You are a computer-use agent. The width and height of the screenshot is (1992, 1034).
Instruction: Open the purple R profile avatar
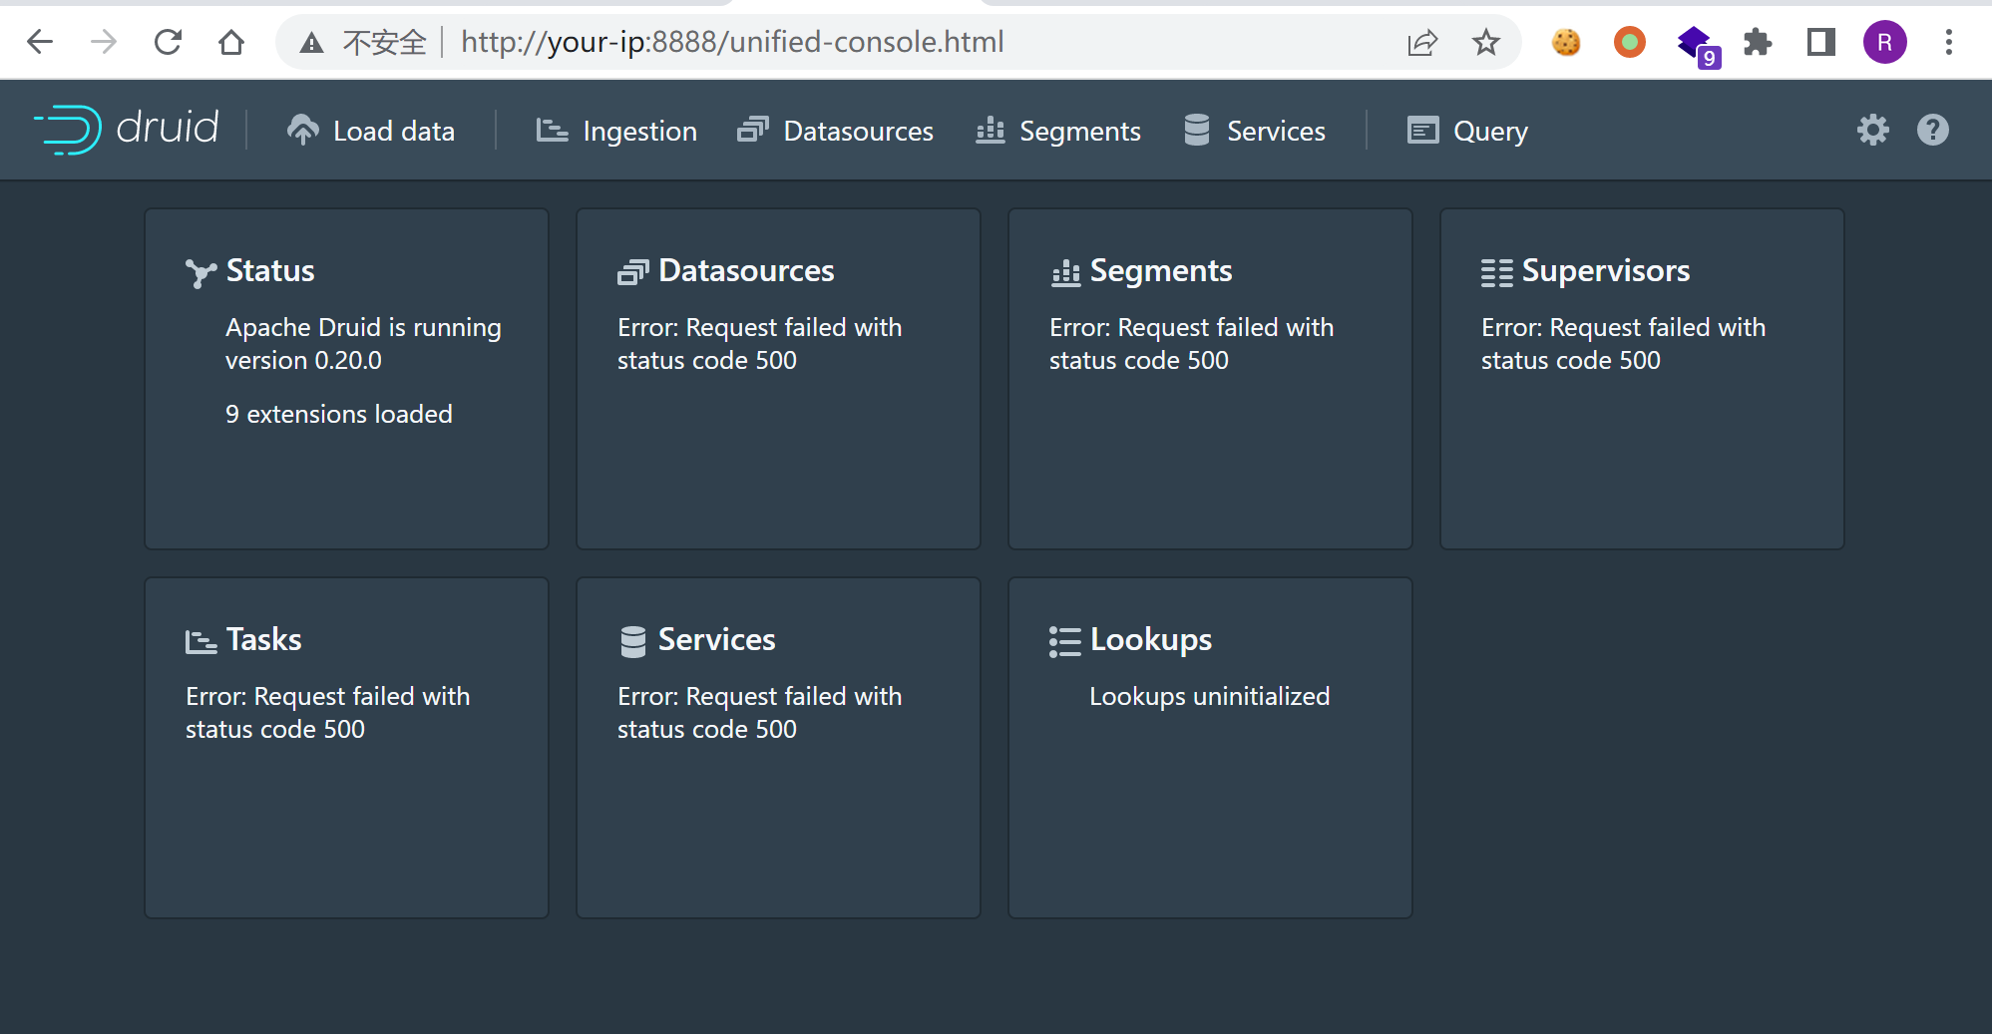[x=1884, y=42]
